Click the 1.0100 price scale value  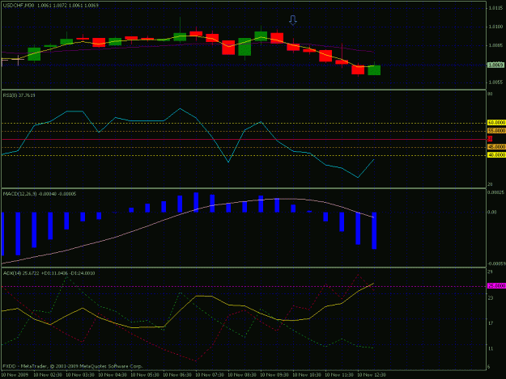(495, 27)
